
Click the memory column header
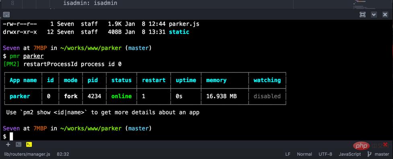216,80
